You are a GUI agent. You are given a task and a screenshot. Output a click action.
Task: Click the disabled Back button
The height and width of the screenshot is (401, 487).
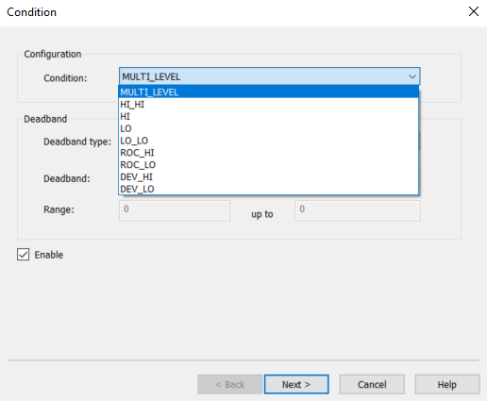(x=229, y=384)
